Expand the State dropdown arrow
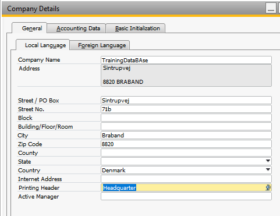Screen dimensions: 280x216 click(x=268, y=161)
